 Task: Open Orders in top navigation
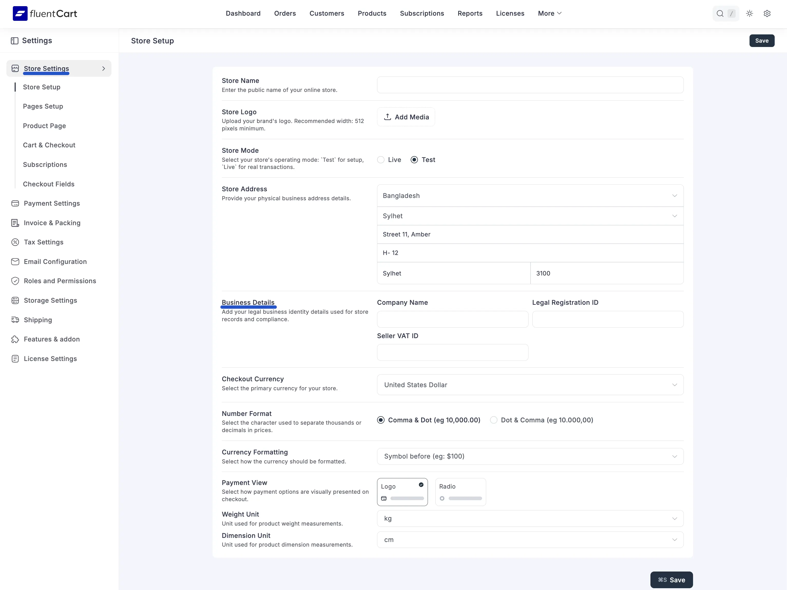(x=285, y=14)
